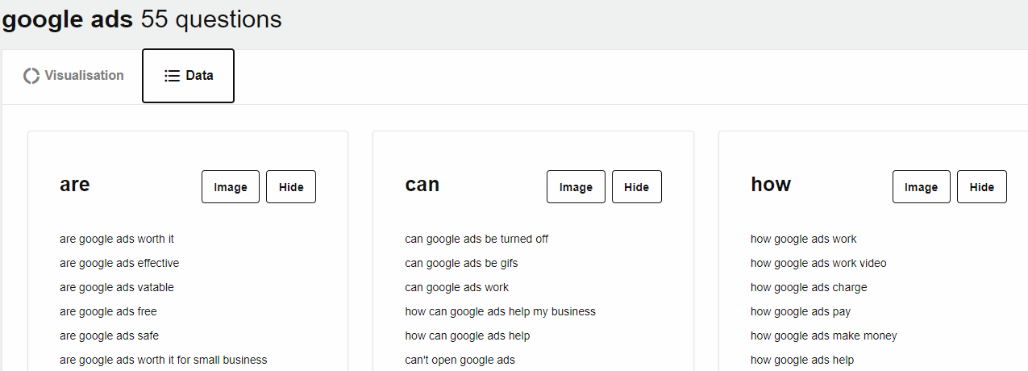Click Image button in the 'how' card
Image resolution: width=1028 pixels, height=371 pixels.
(x=921, y=187)
